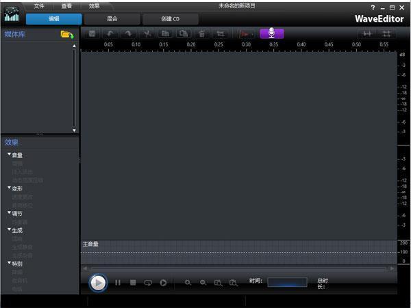The image size is (411, 308).
Task: Undo the last edit
Action: point(110,33)
